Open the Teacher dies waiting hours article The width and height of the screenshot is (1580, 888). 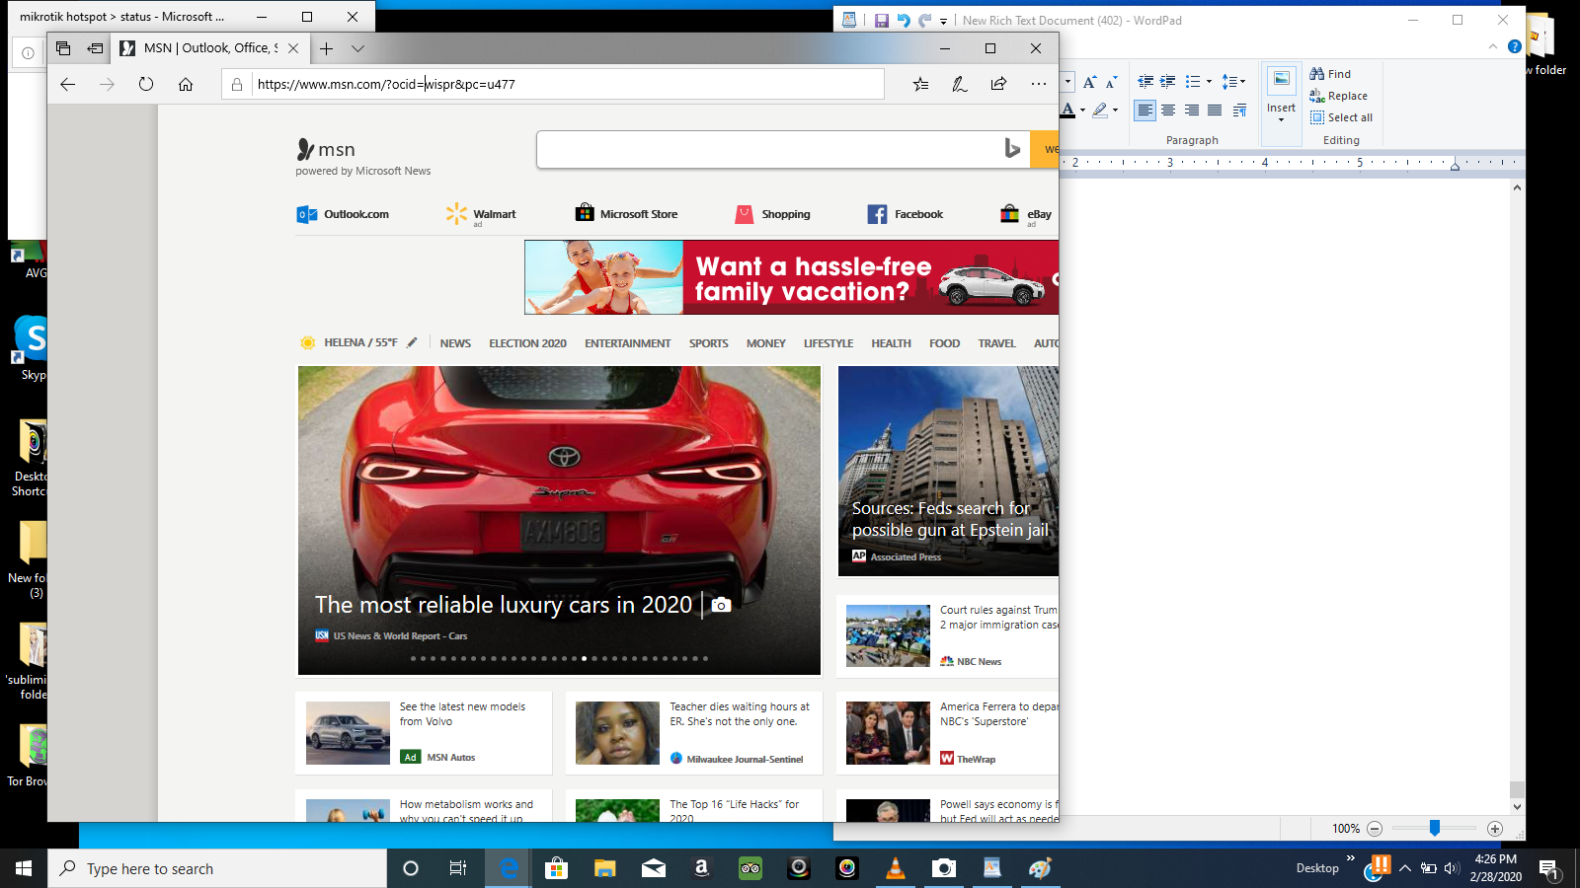[x=696, y=733]
